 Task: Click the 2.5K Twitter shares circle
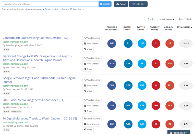click(x=142, y=124)
